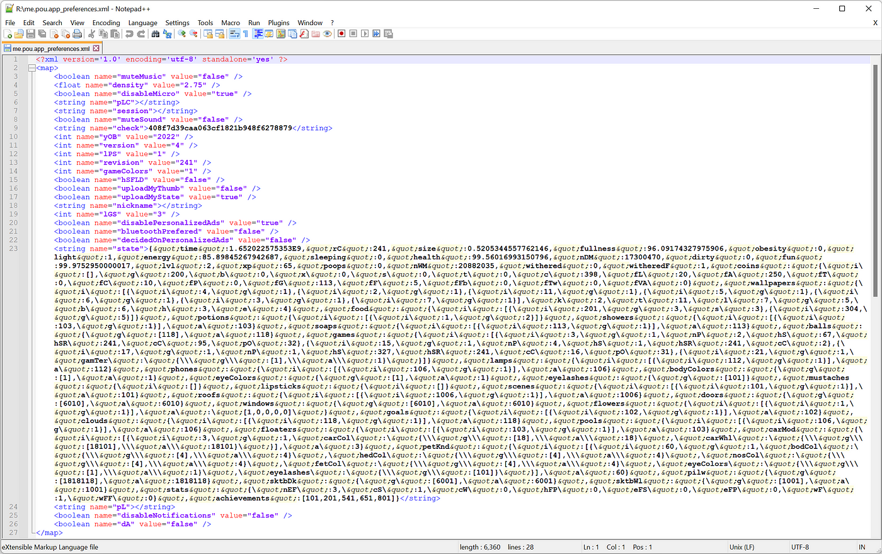Click the X at menu bar's right end
Screen dimensions: 882x554
pos(875,23)
